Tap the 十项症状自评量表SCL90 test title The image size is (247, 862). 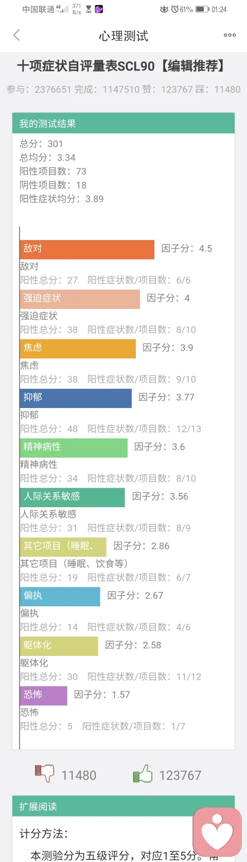[85, 66]
